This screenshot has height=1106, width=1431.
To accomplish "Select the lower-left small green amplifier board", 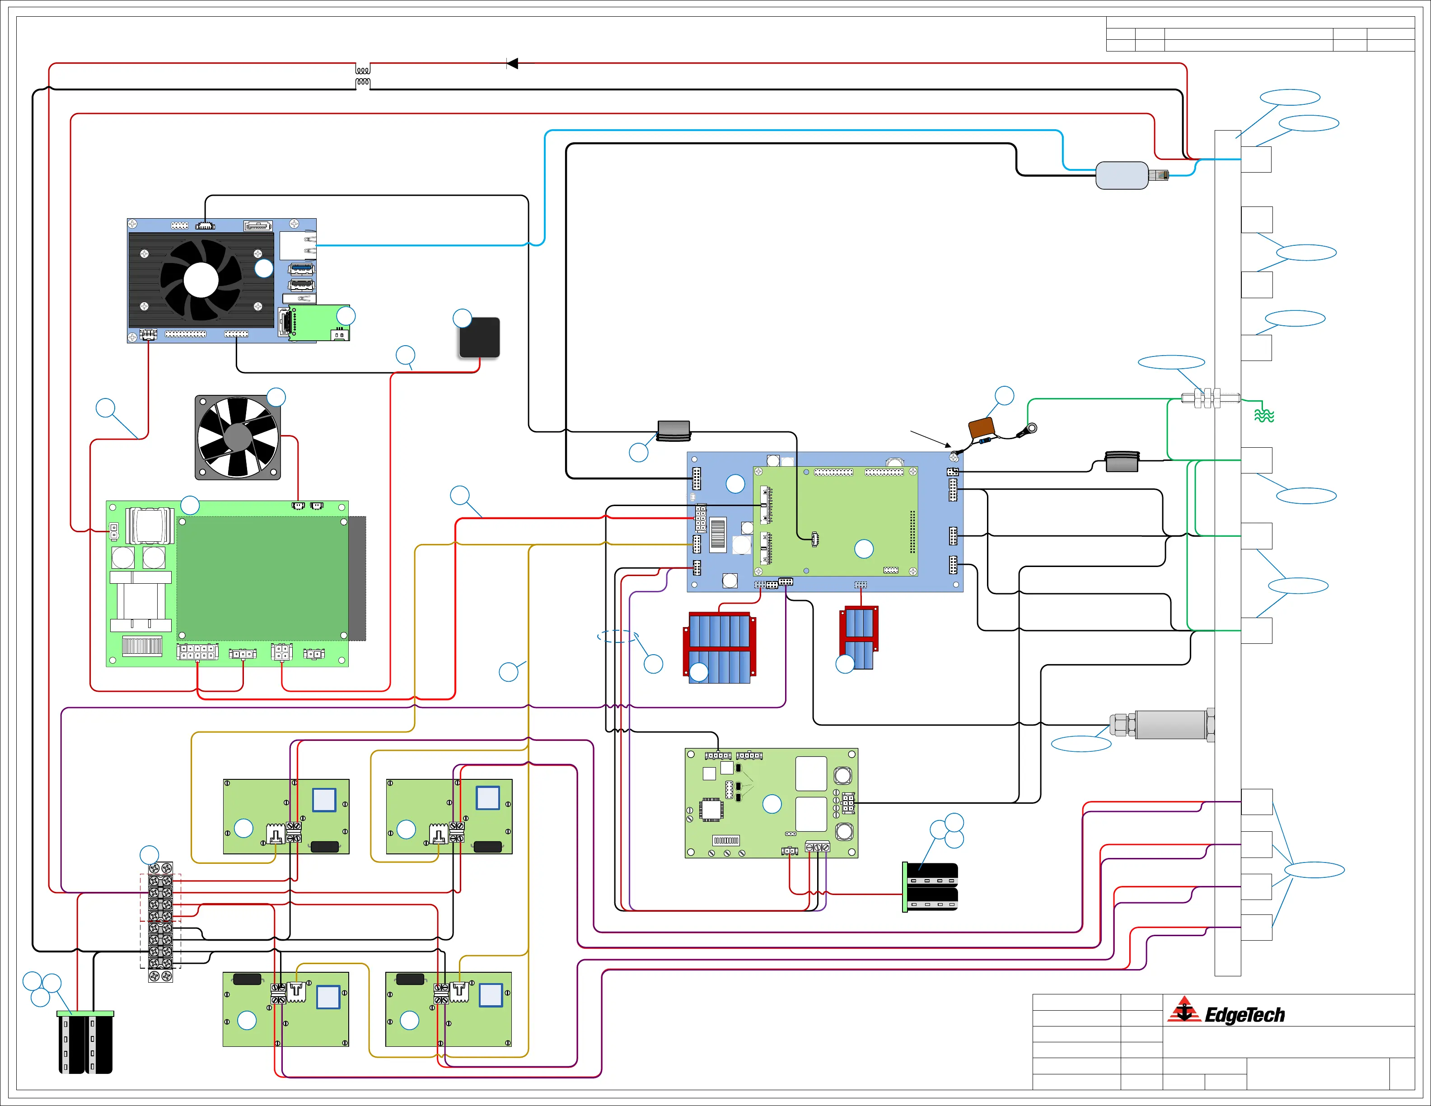I will (285, 1009).
